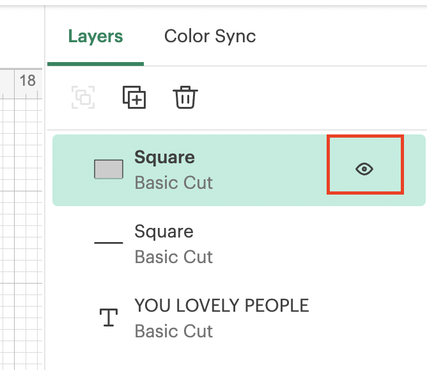The width and height of the screenshot is (427, 370).
Task: Select the second Square layer name
Action: coord(164,232)
